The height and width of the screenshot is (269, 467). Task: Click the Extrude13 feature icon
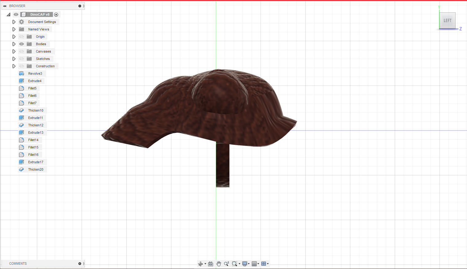(22, 133)
